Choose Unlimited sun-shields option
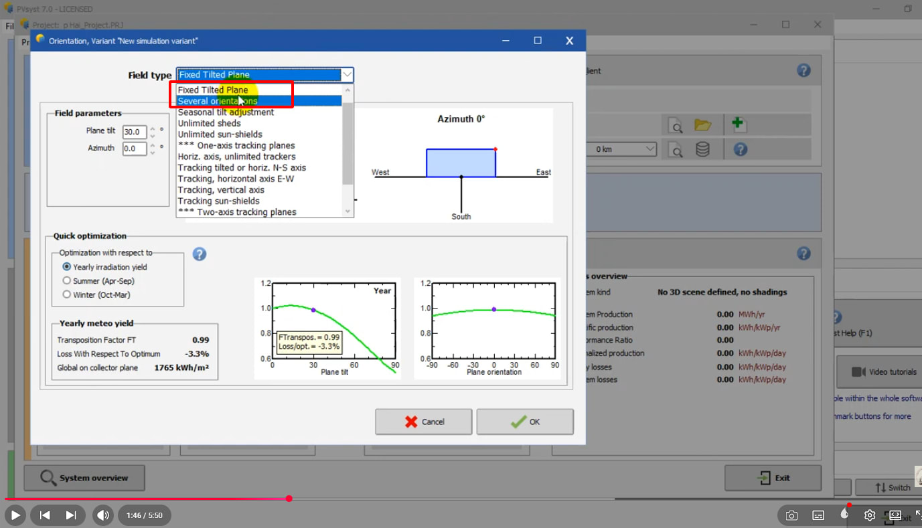 pyautogui.click(x=259, y=135)
